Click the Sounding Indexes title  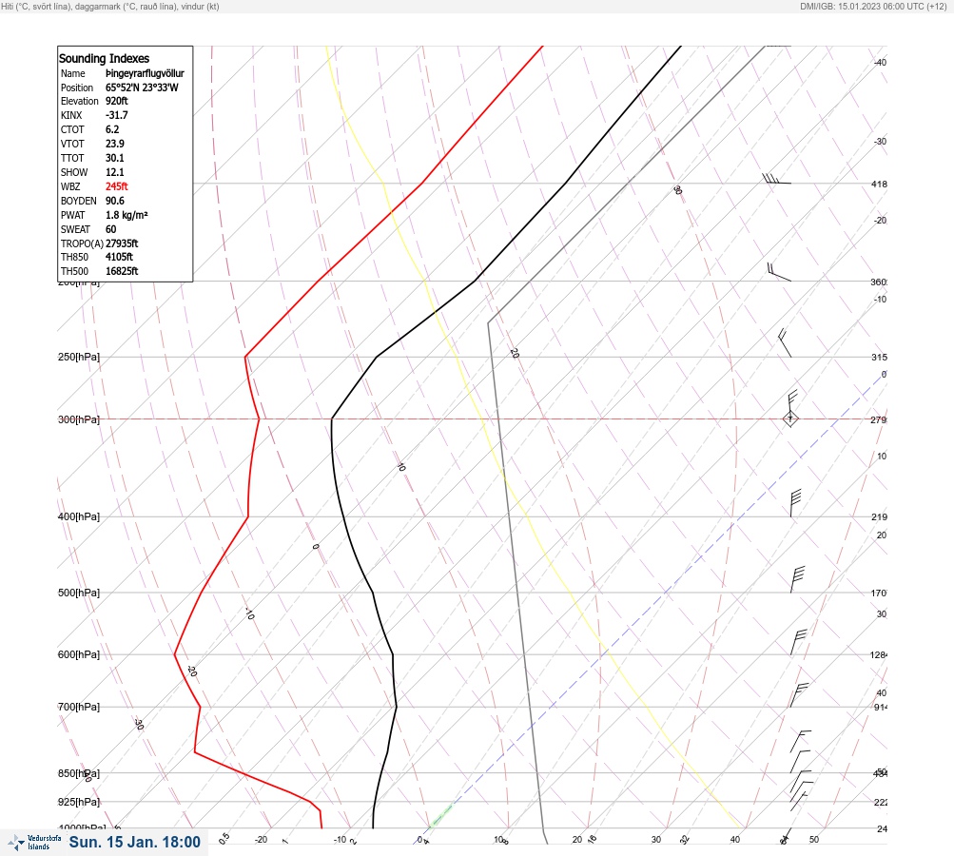click(x=104, y=58)
